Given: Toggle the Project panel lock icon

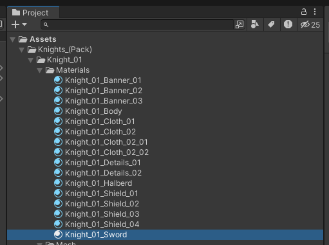Looking at the screenshot, I should (x=304, y=12).
